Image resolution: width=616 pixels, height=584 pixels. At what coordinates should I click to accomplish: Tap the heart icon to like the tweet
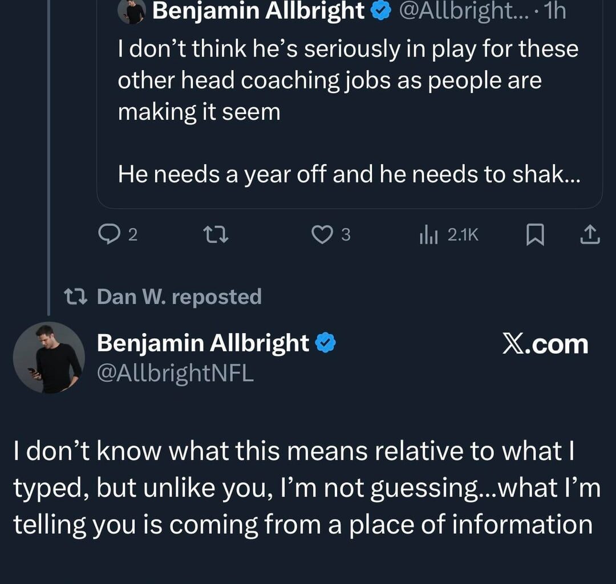(x=323, y=234)
